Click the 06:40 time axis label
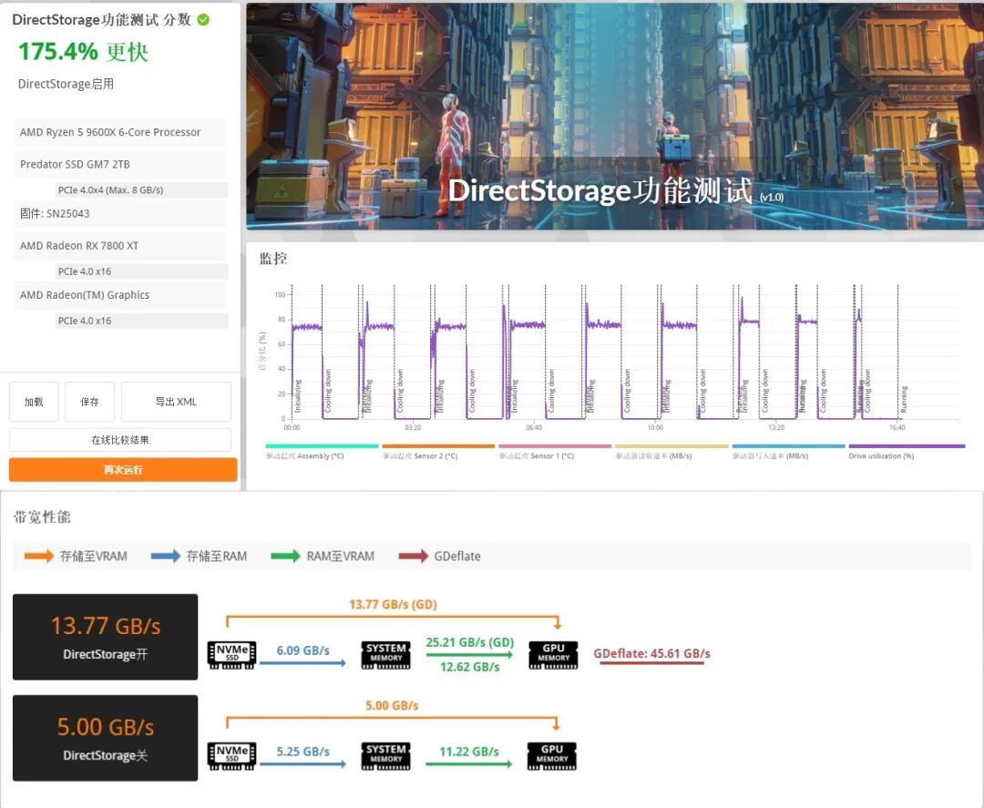This screenshot has width=984, height=808. [534, 428]
